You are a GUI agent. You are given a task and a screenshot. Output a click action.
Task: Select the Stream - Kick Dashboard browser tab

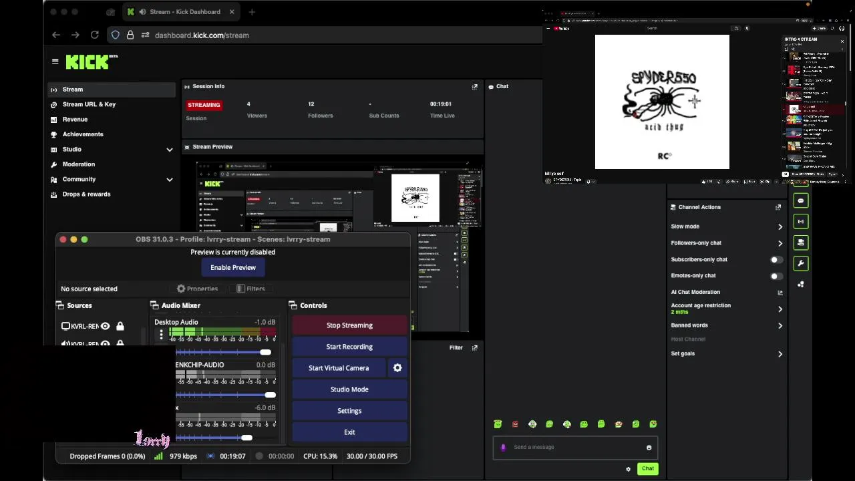point(182,11)
